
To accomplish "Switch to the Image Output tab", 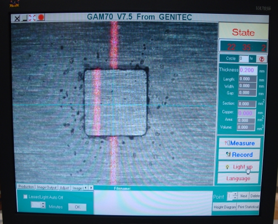I will pyautogui.click(x=47, y=187).
